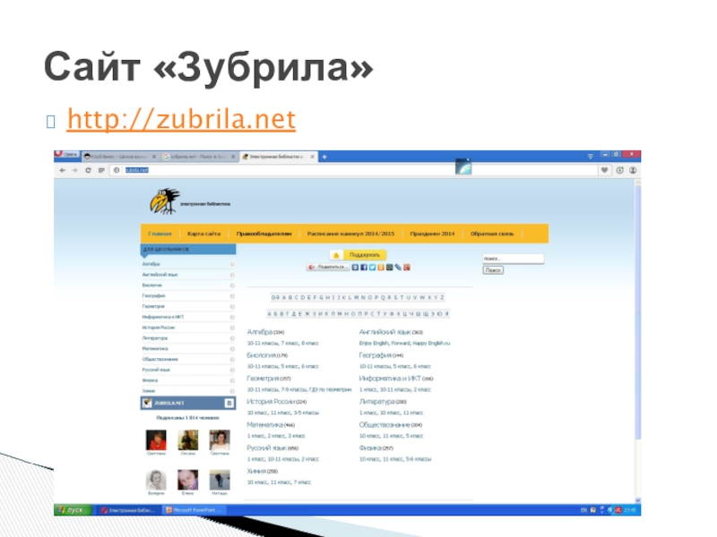The image size is (717, 537).
Task: Expand 'Биология' sidebar arrow
Action: click(232, 286)
